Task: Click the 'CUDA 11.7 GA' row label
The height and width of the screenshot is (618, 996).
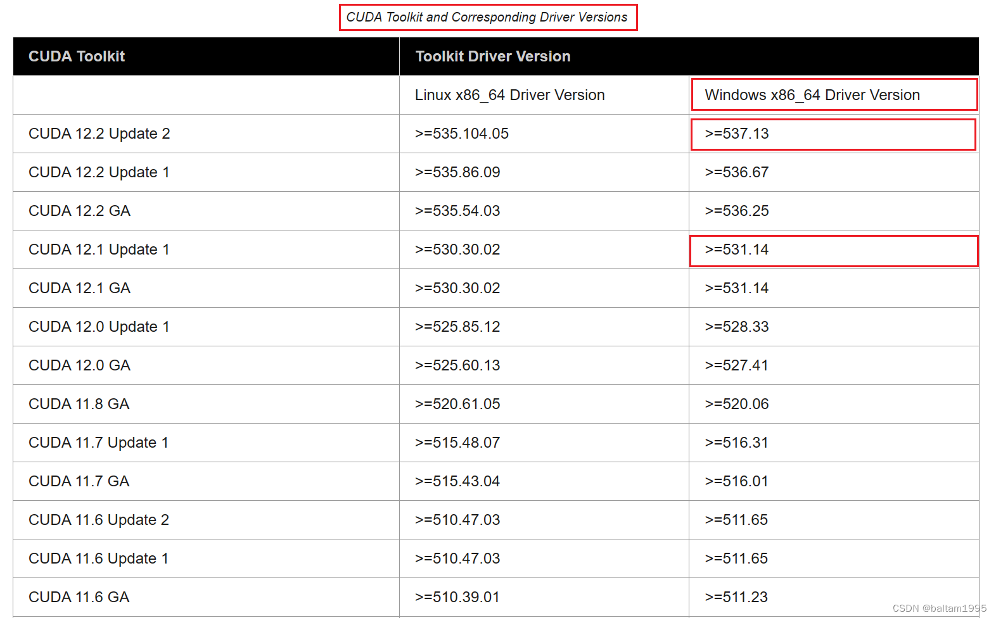Action: 79,481
